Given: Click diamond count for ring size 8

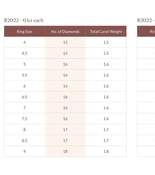Looking at the screenshot, I should coord(65,129).
